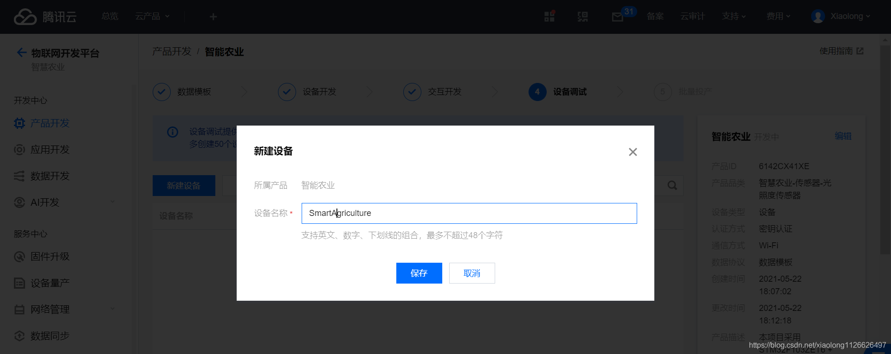Click the QR code scan icon in the top bar

point(582,17)
